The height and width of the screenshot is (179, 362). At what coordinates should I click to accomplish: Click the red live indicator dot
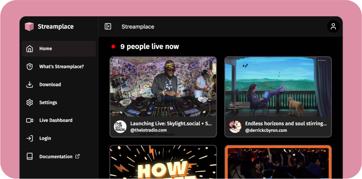coord(113,46)
